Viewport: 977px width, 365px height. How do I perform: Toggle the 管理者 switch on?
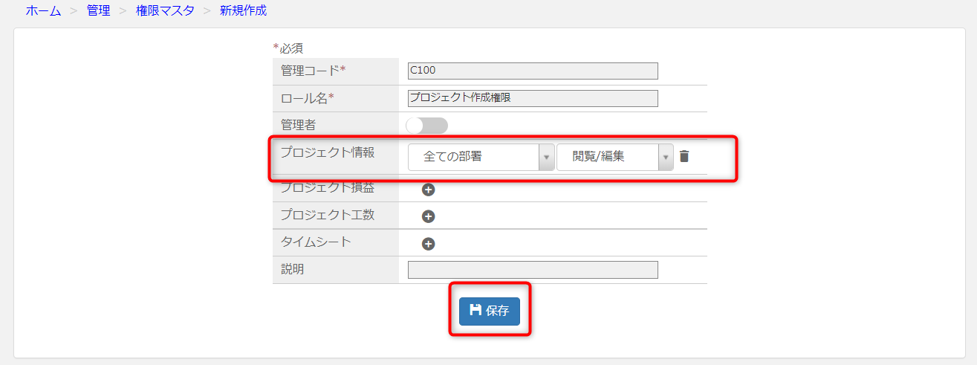tap(427, 125)
